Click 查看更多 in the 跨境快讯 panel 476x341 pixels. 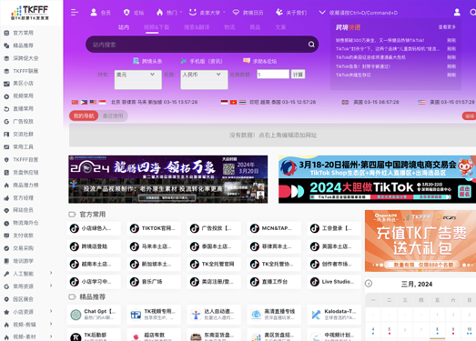coord(447,27)
